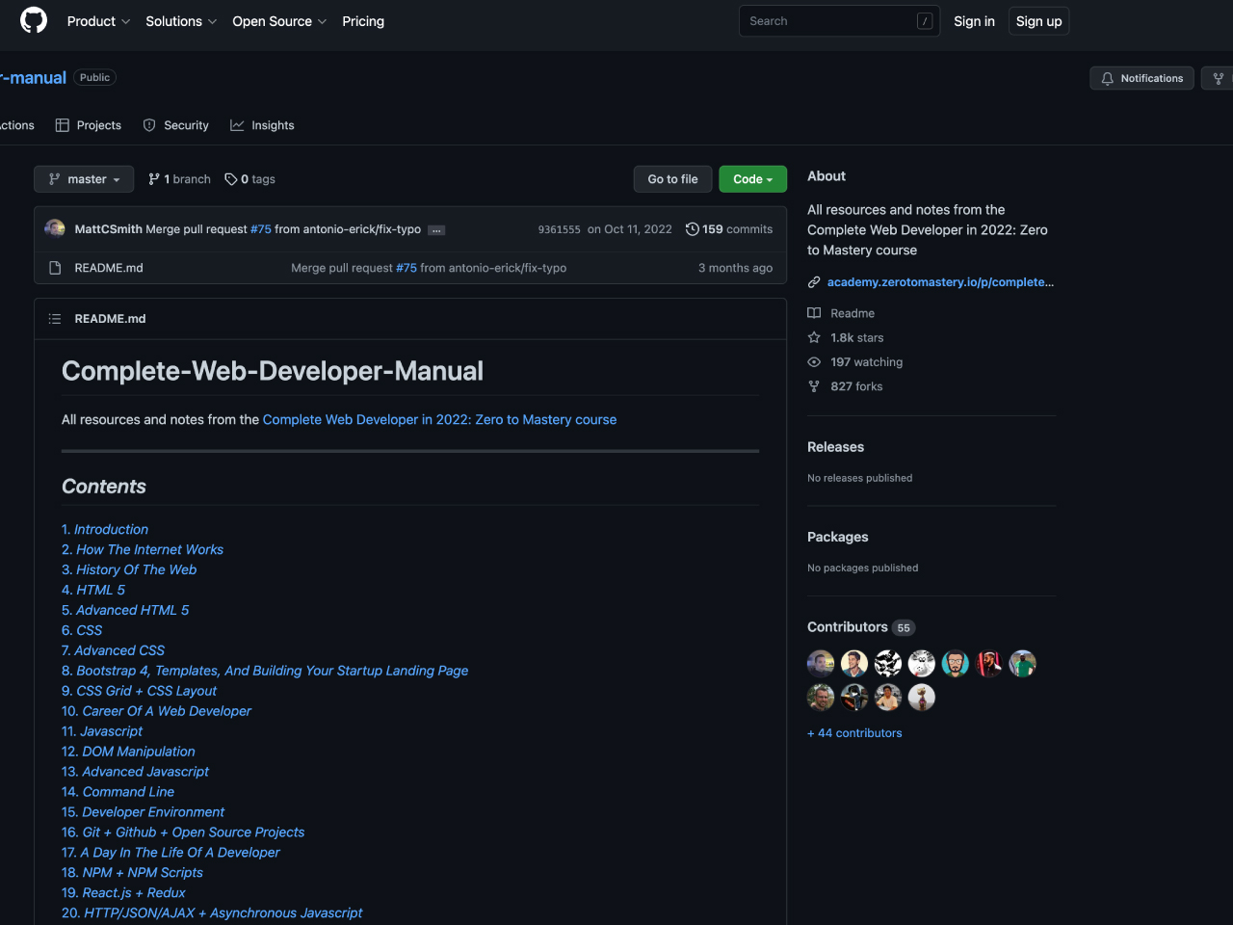Open commit hash 9361555
The height and width of the screenshot is (925, 1233).
click(559, 229)
